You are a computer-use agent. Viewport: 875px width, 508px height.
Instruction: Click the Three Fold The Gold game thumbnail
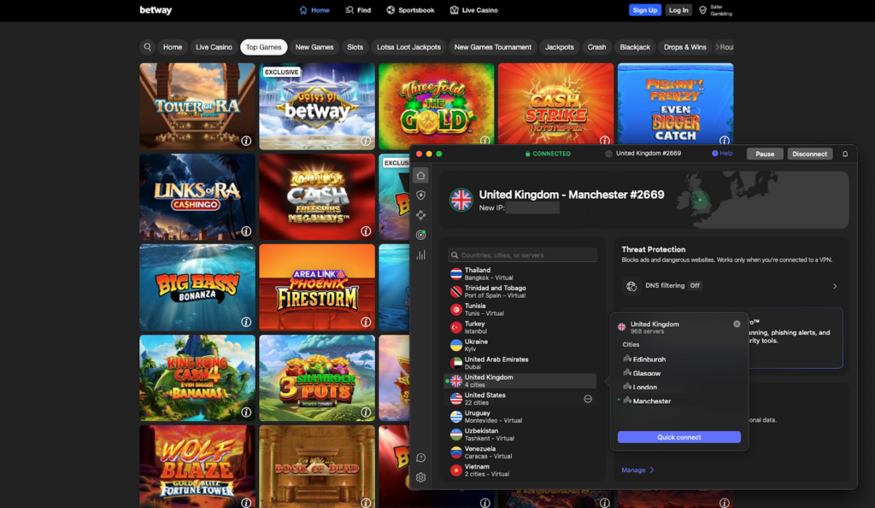pos(437,106)
